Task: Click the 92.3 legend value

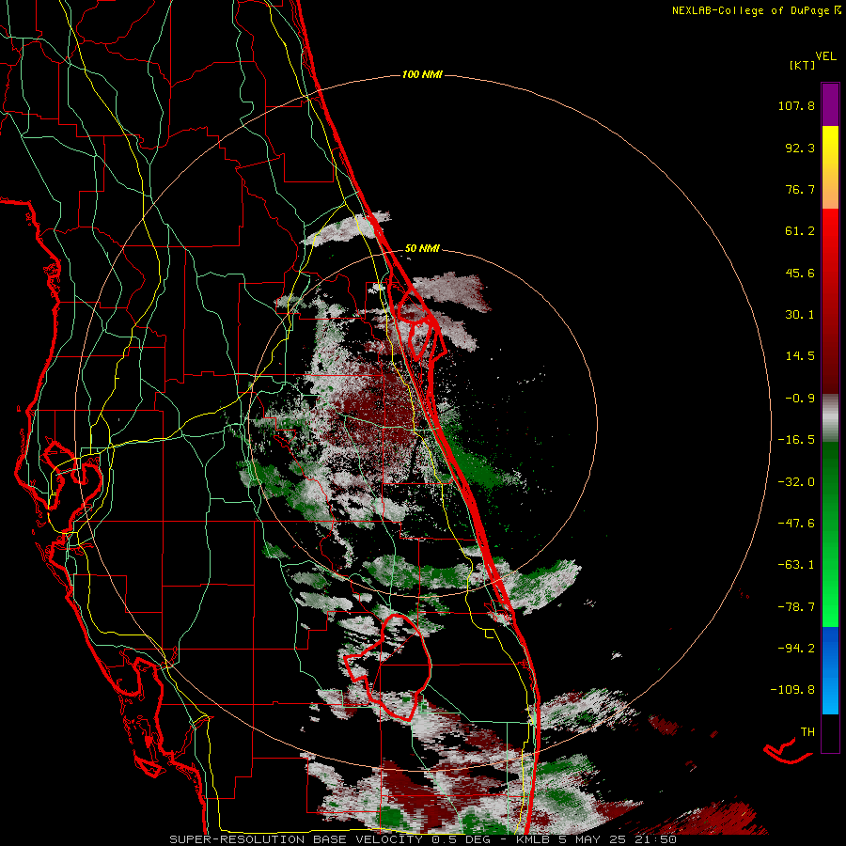Action: 800,148
